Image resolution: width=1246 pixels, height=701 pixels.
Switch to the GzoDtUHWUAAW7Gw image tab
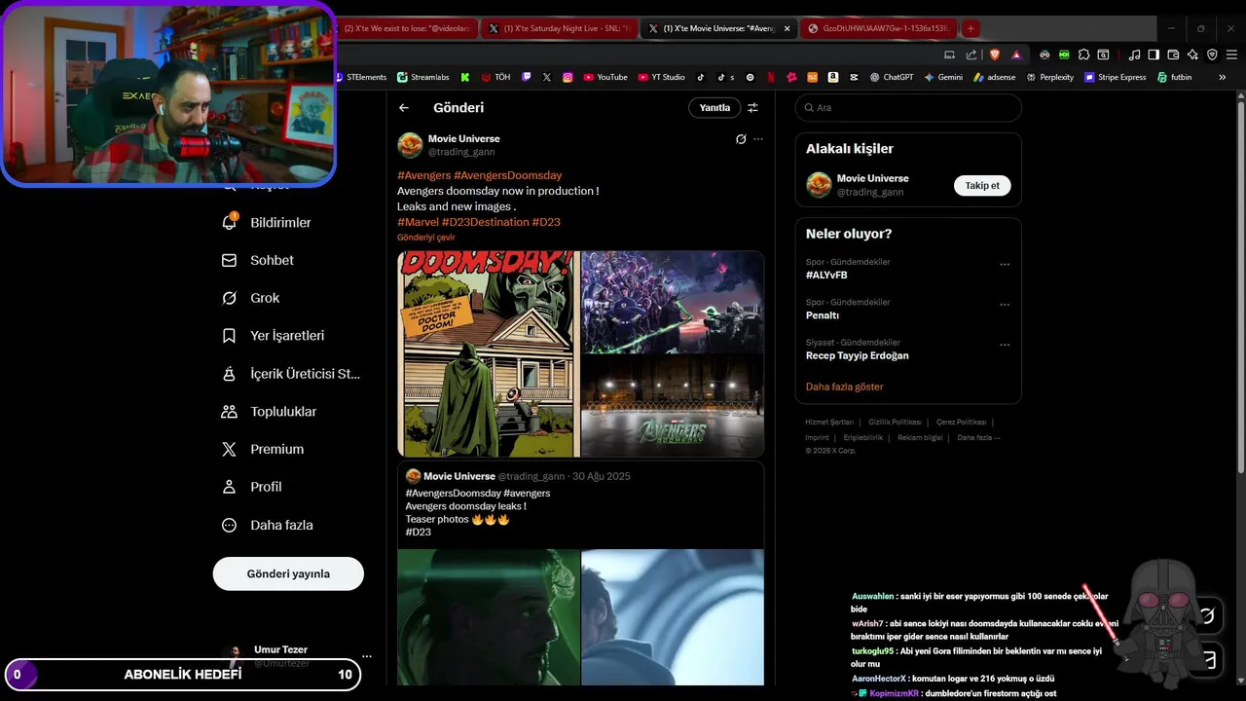pos(878,28)
